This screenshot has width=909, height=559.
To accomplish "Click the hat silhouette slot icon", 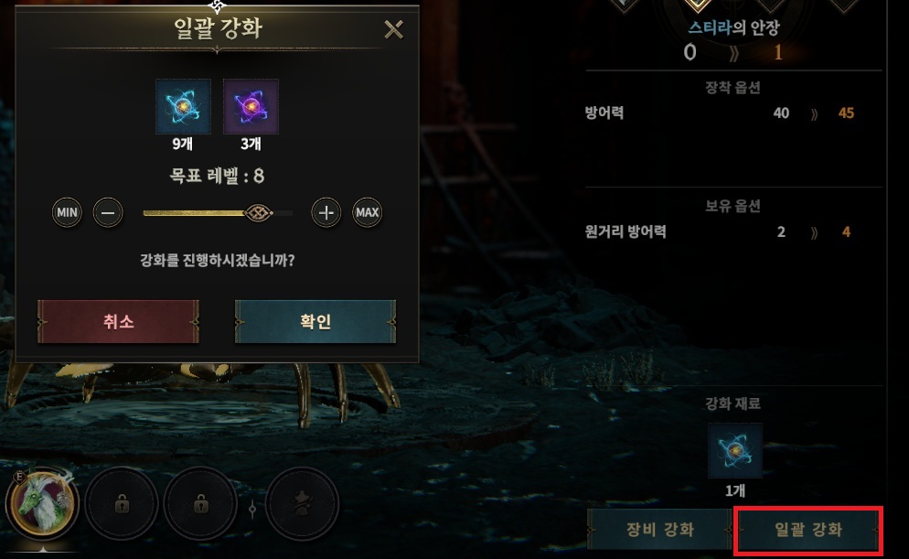I will (302, 504).
